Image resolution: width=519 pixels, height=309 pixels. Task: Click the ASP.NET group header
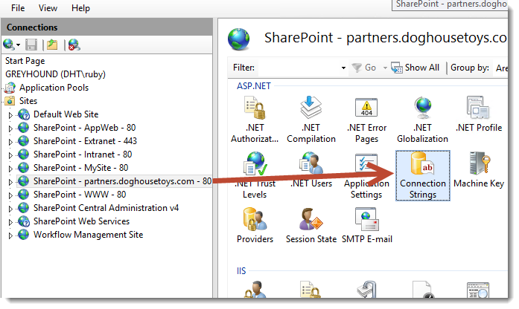tap(253, 86)
